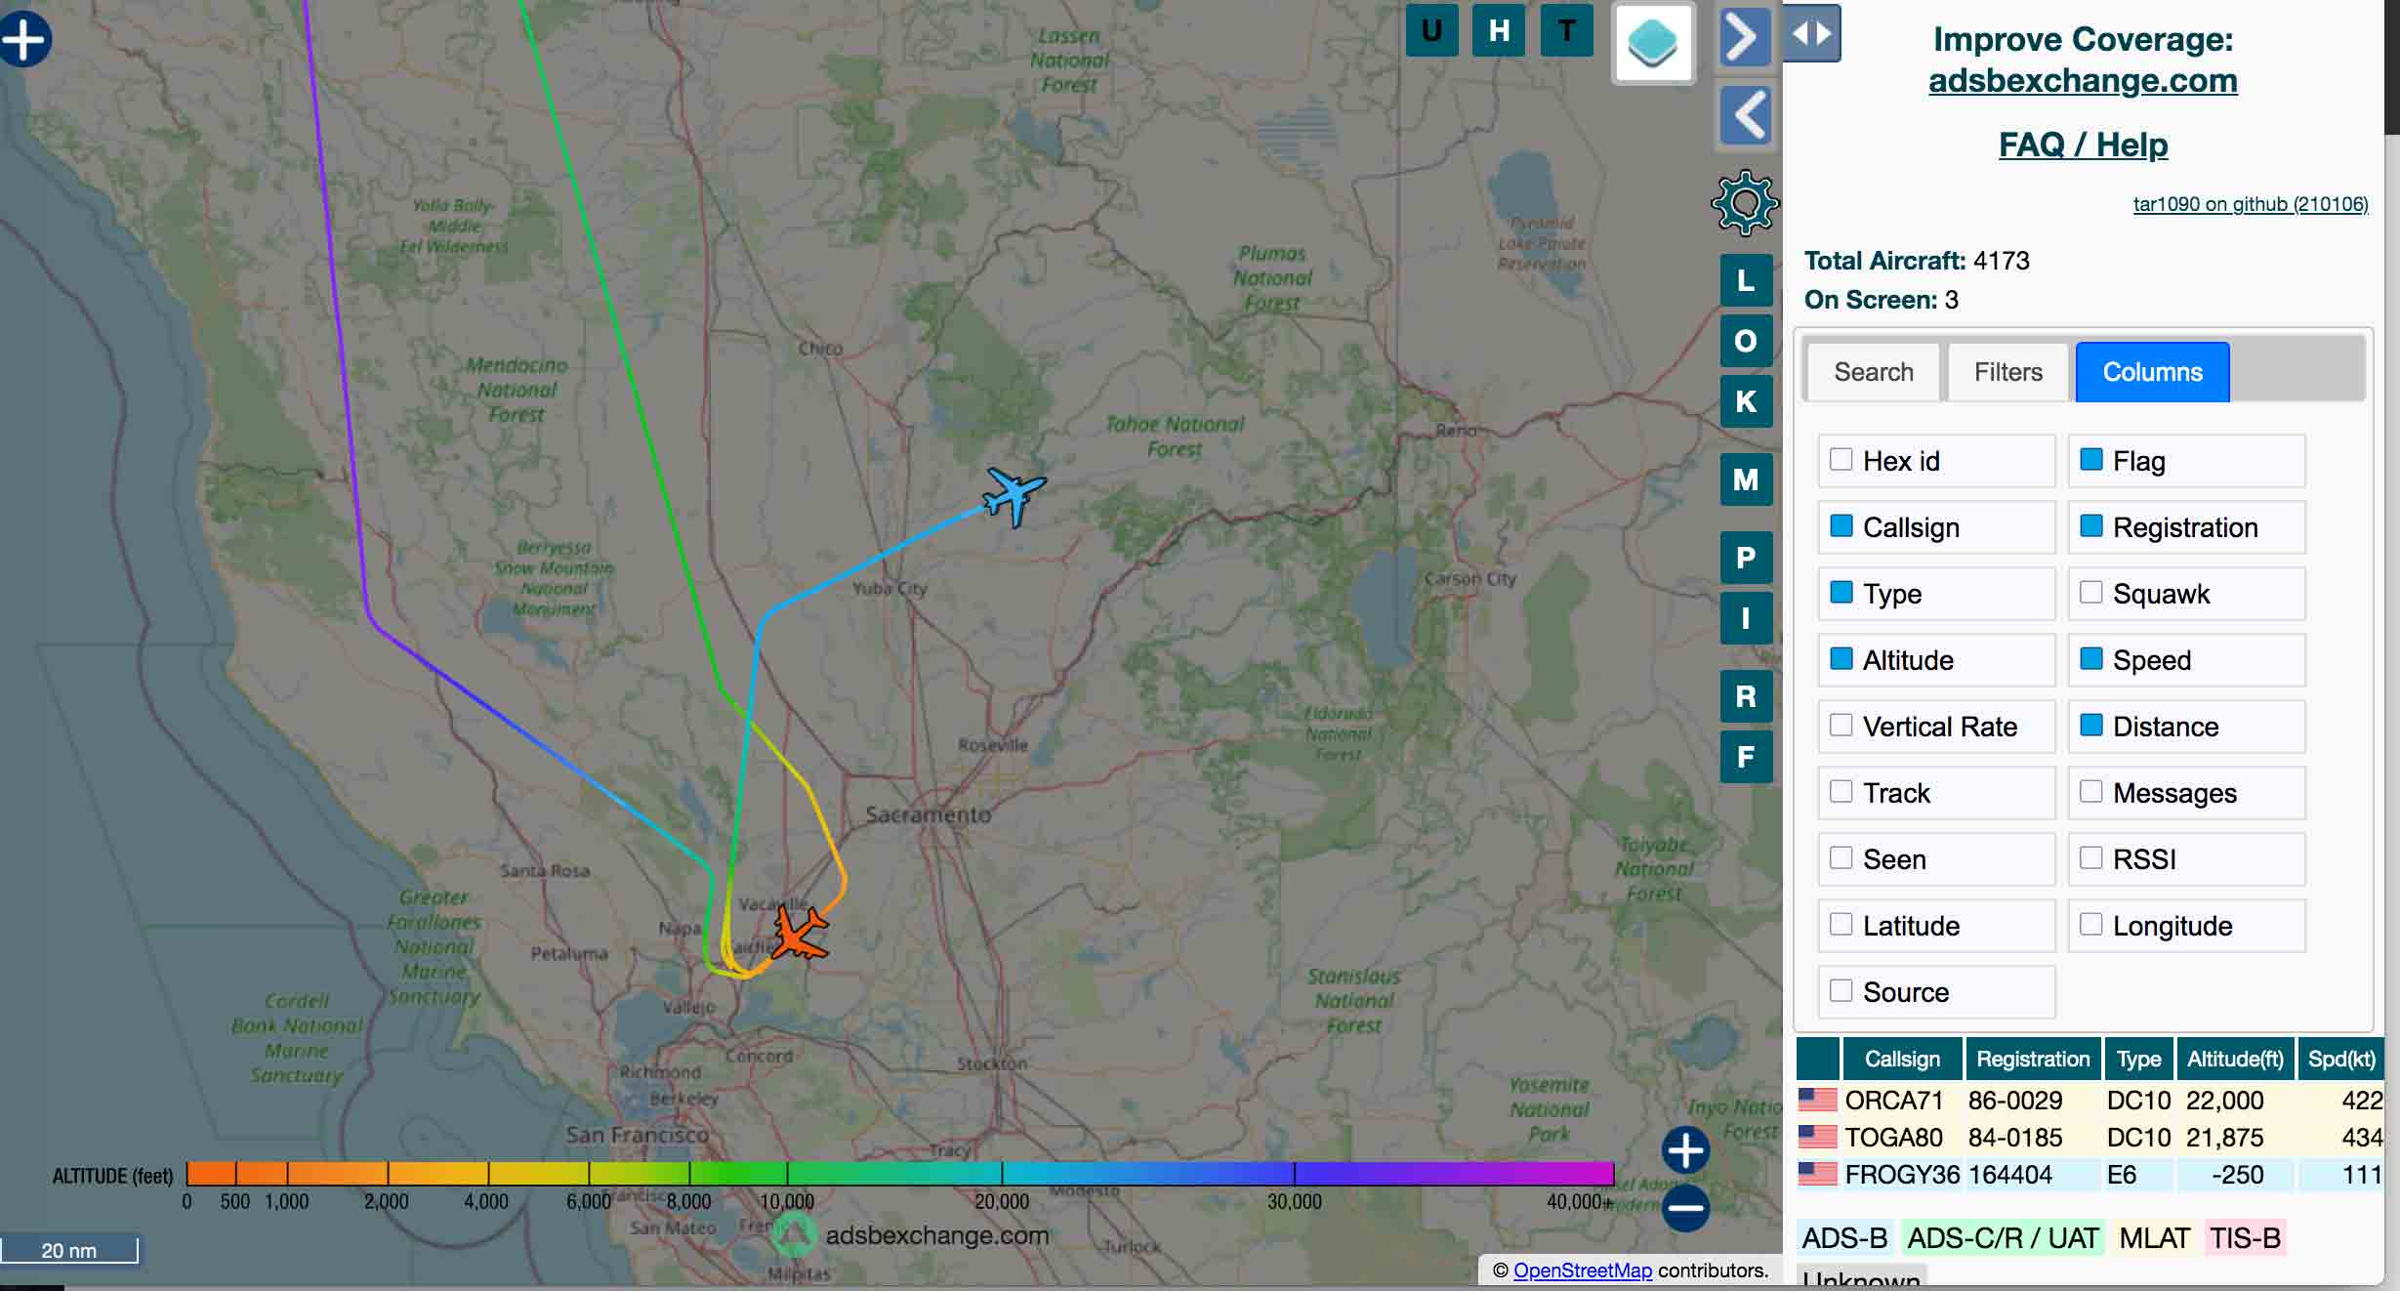Zoom in with map plus button
Screen dimensions: 2400x1291
1685,1150
